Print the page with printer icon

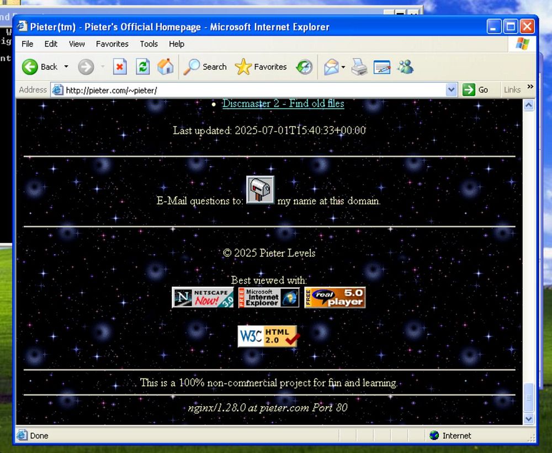pyautogui.click(x=359, y=67)
